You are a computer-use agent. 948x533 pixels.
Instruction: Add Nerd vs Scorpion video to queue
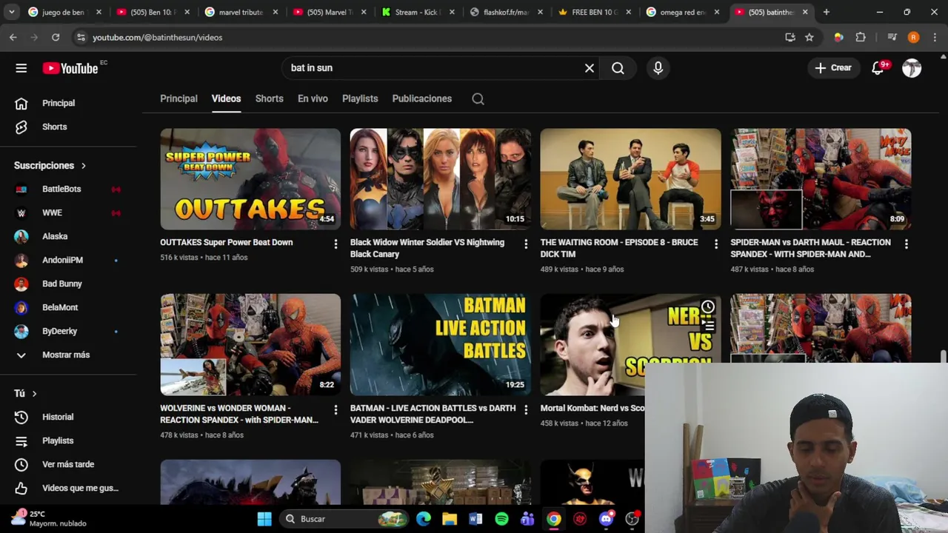(x=708, y=326)
